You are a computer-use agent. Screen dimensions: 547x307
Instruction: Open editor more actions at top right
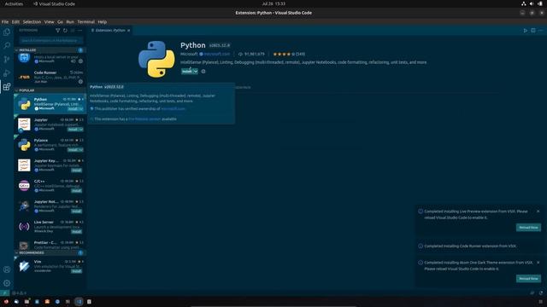pyautogui.click(x=540, y=31)
